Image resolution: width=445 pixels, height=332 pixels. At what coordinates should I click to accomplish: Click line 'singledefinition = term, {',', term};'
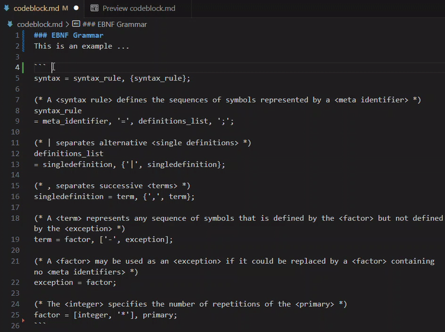click(x=115, y=197)
